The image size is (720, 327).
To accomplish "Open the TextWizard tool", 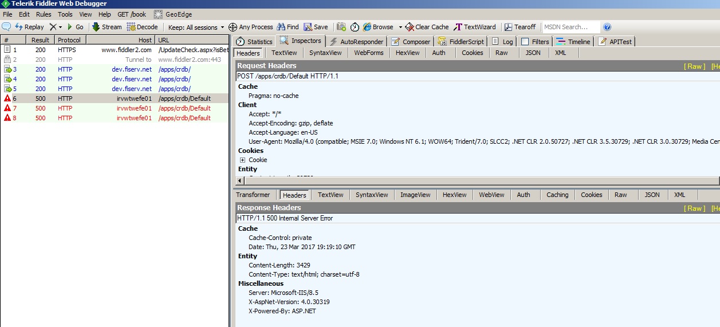I will pyautogui.click(x=475, y=27).
